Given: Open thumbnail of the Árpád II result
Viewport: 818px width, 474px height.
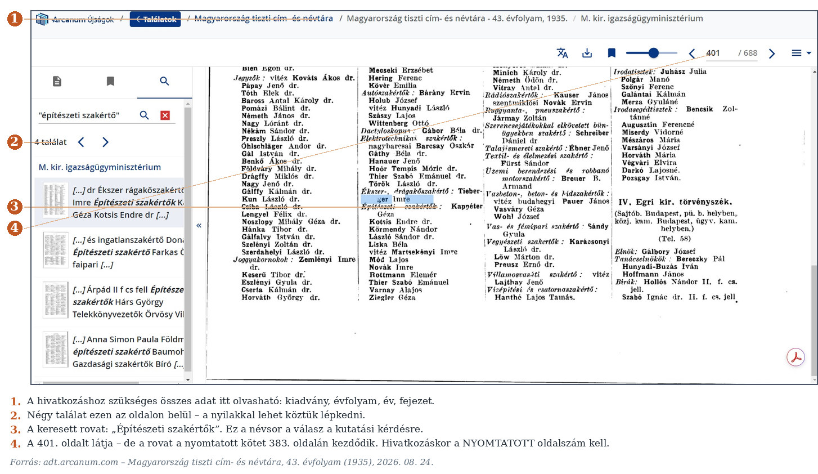Looking at the screenshot, I should point(55,299).
